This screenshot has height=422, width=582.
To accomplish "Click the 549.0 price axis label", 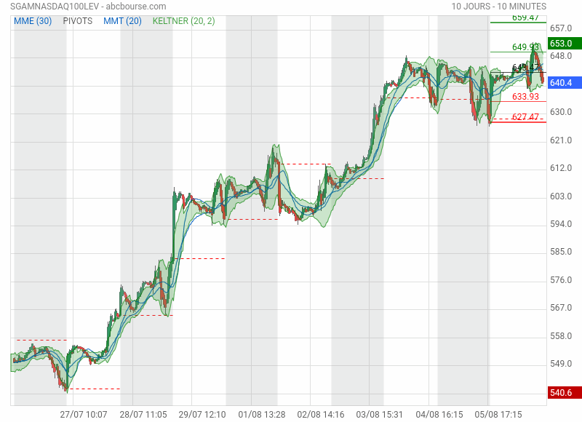I will pyautogui.click(x=561, y=364).
